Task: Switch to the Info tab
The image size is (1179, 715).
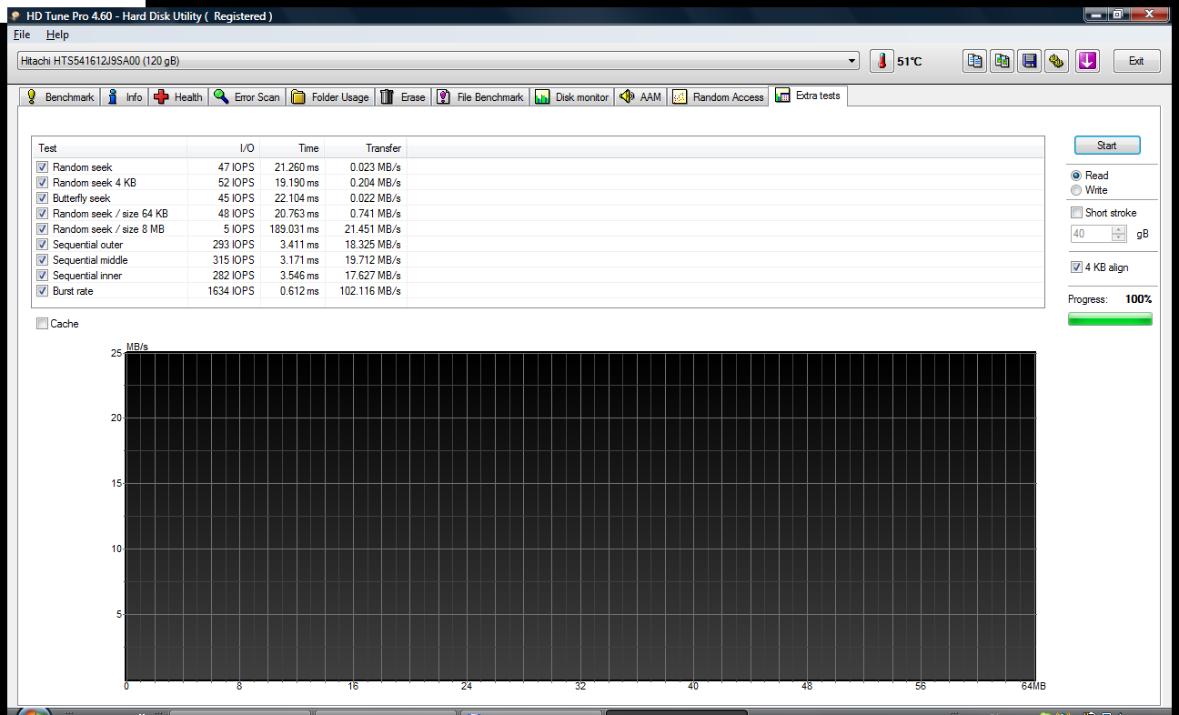Action: pos(126,97)
